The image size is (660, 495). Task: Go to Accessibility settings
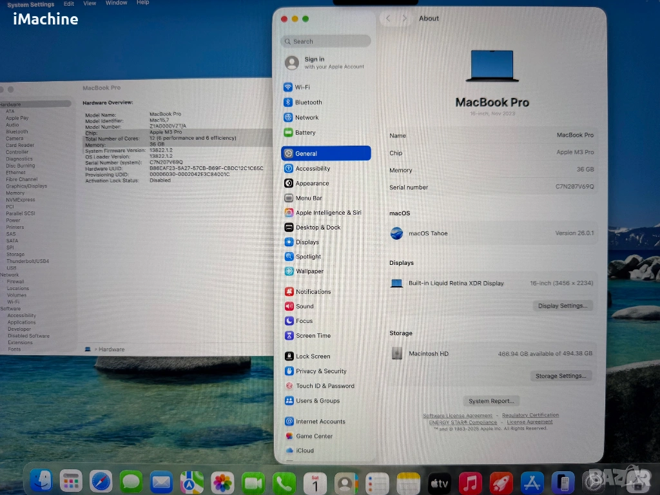click(x=312, y=169)
